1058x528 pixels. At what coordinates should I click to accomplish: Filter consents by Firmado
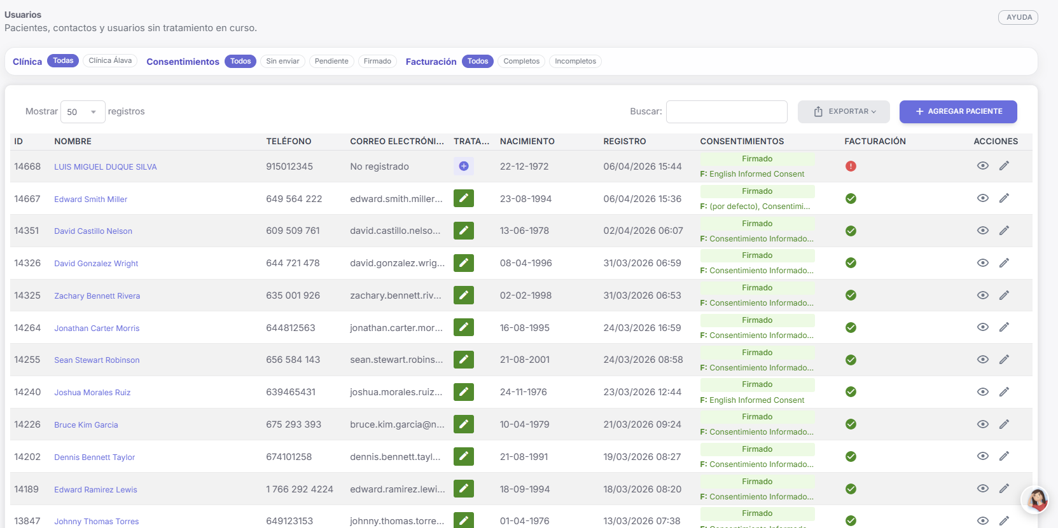click(377, 62)
